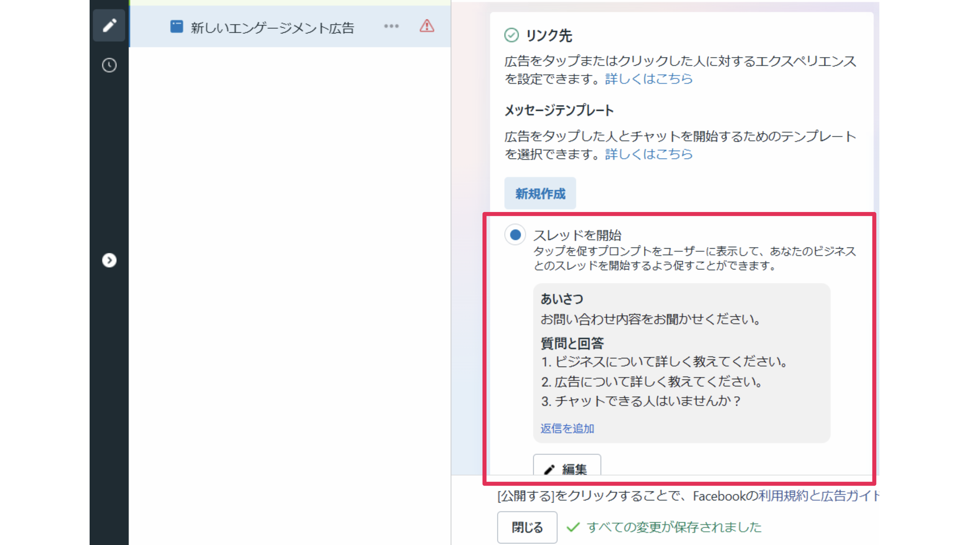Open 詳しくはこちら link under リンク先
This screenshot has width=969, height=545.
(x=649, y=79)
